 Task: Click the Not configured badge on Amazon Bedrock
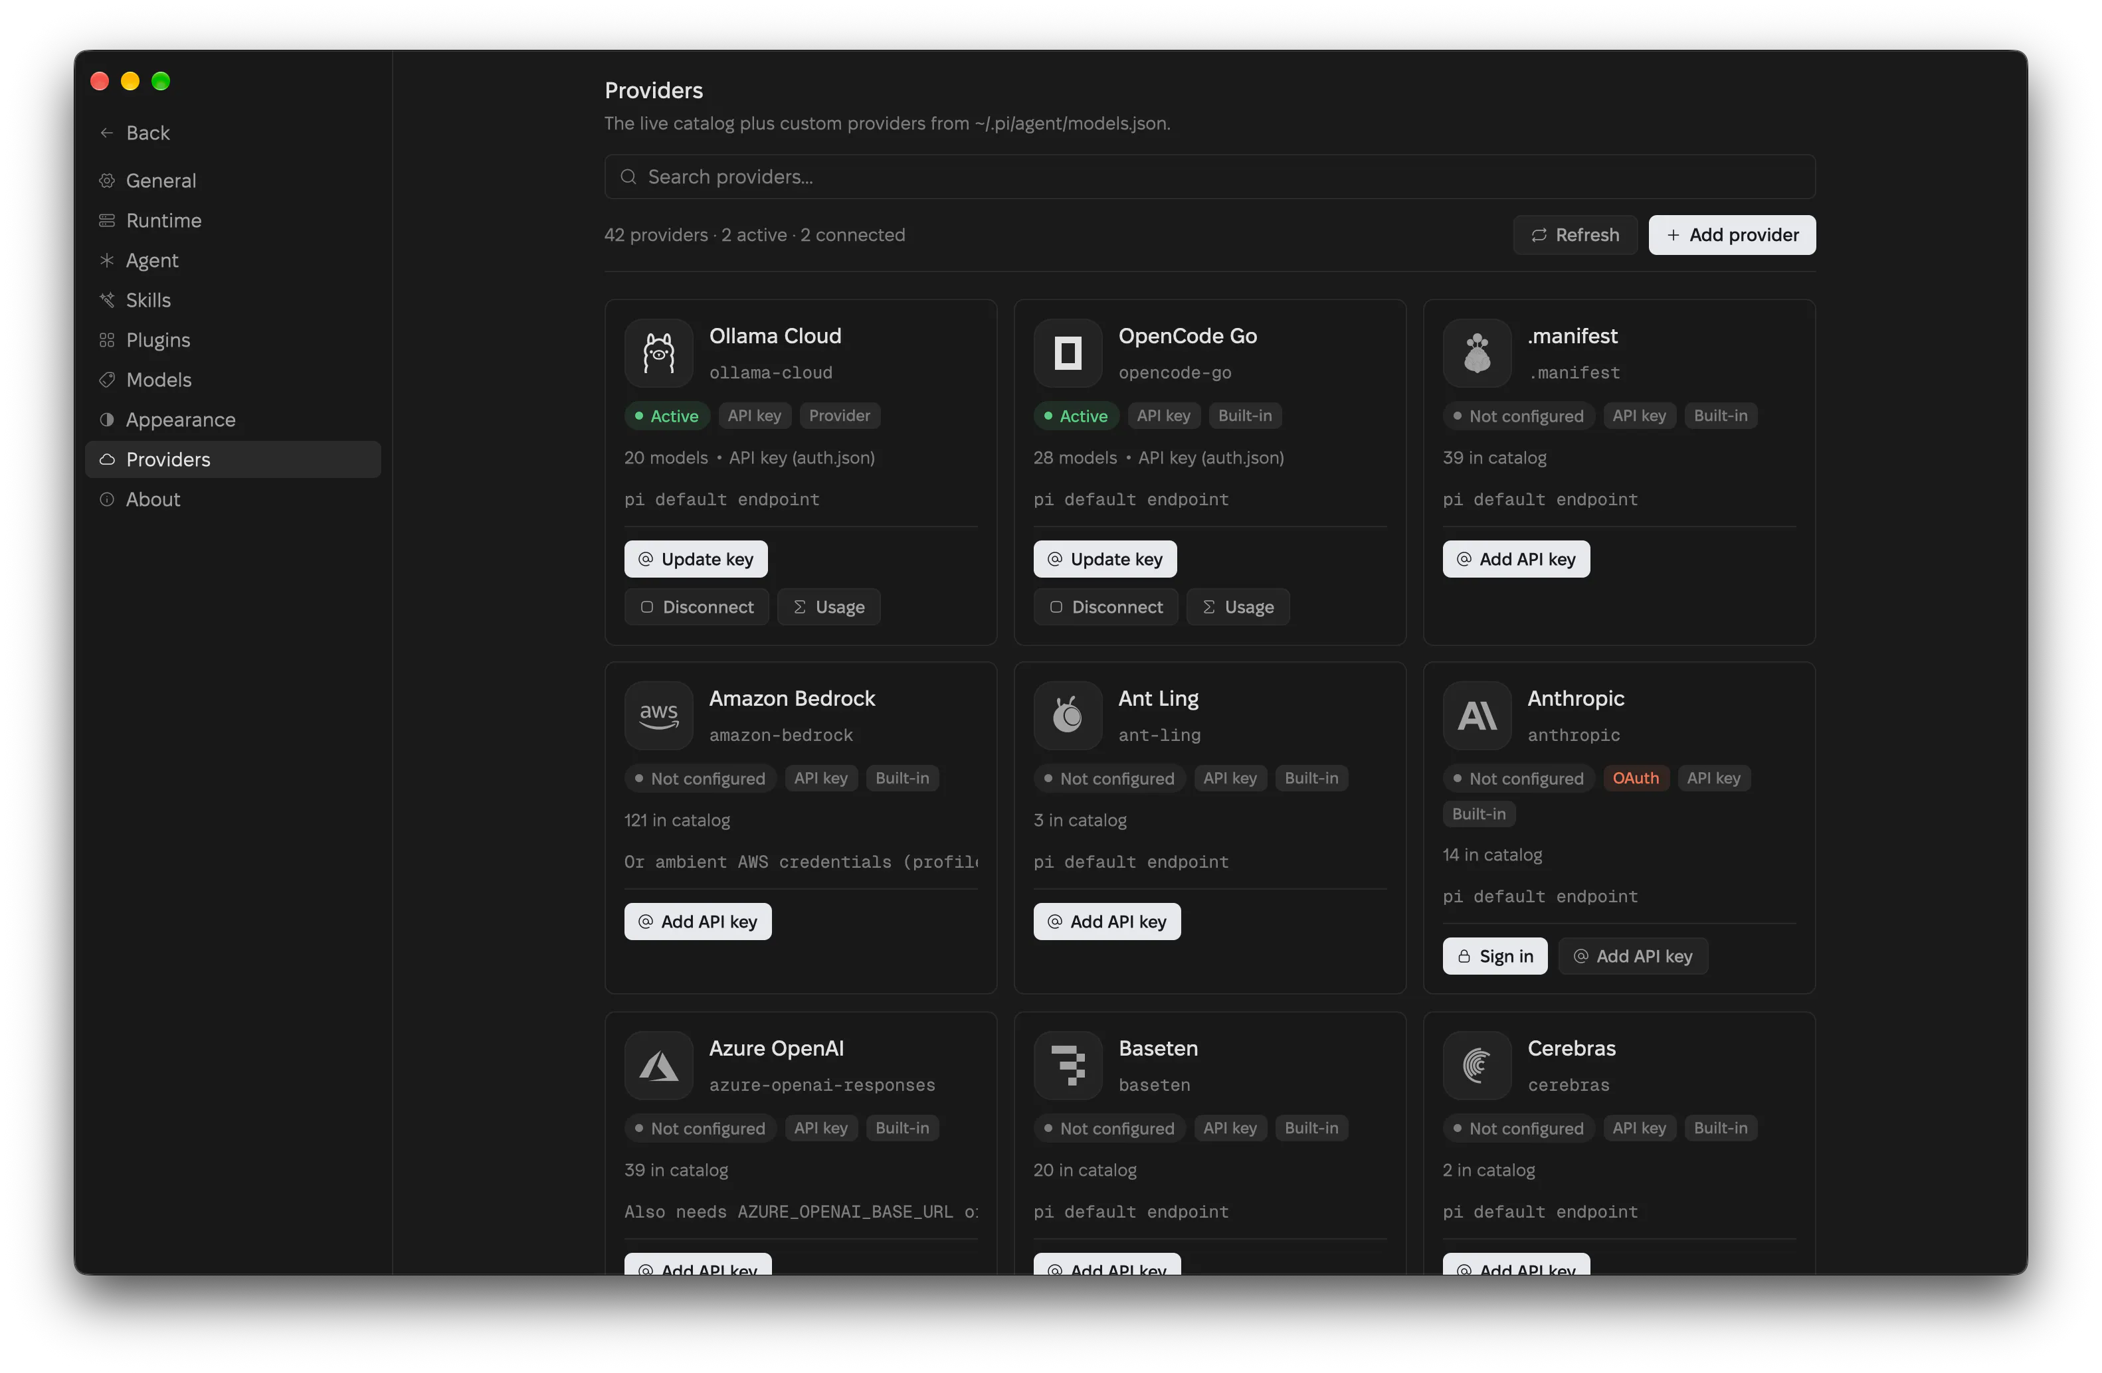click(x=700, y=778)
